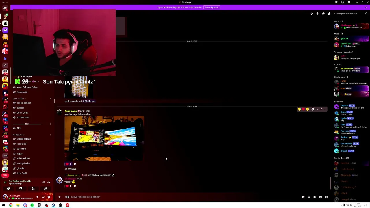
Task: Open SeaOfTime member profile
Action: [x=351, y=45]
